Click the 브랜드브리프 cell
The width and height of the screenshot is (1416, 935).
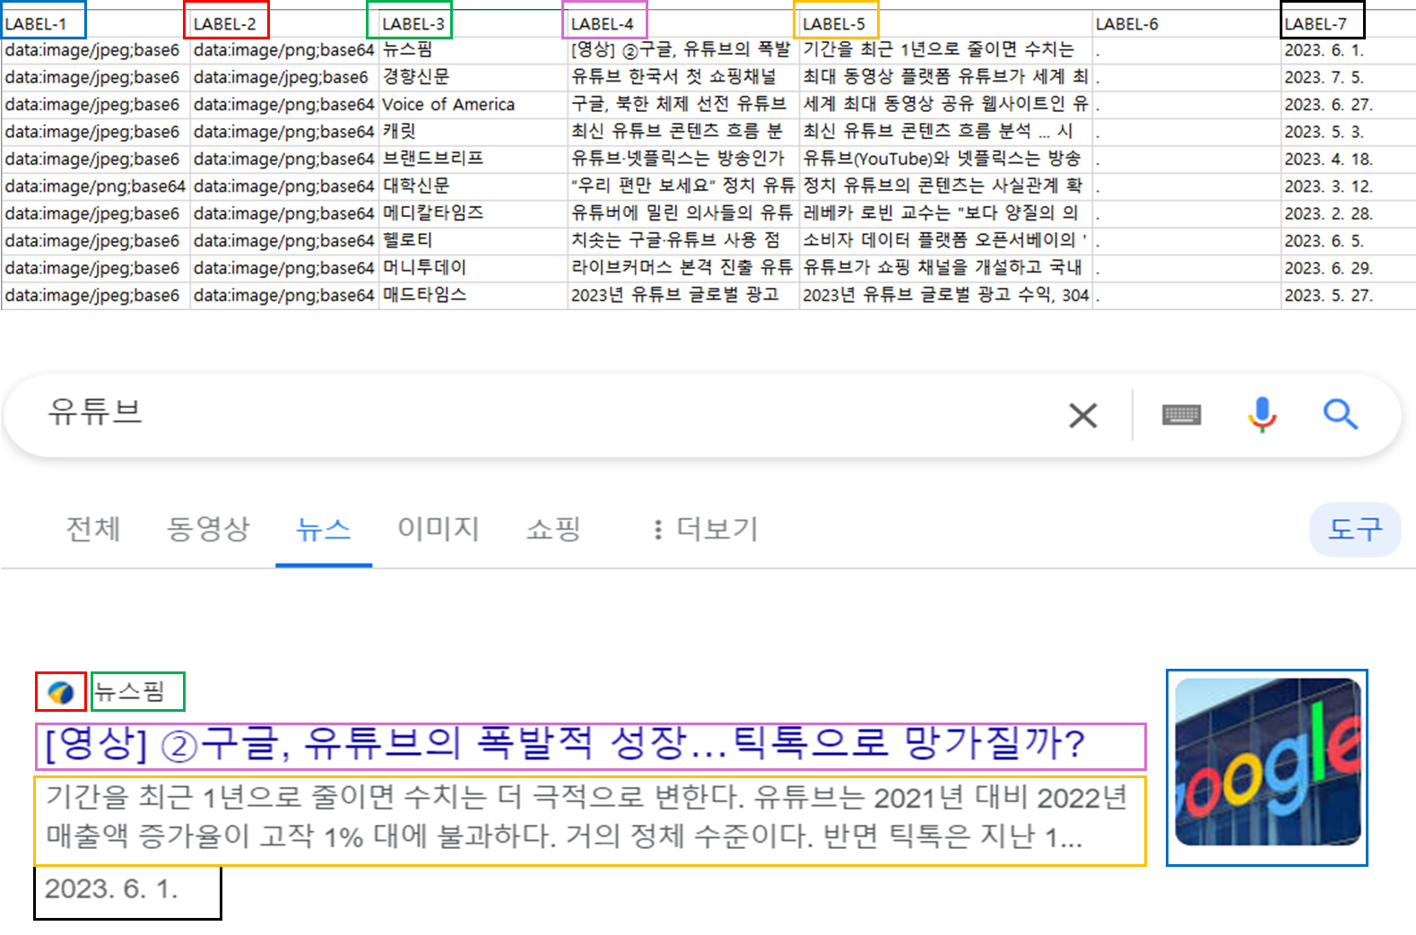click(x=473, y=159)
